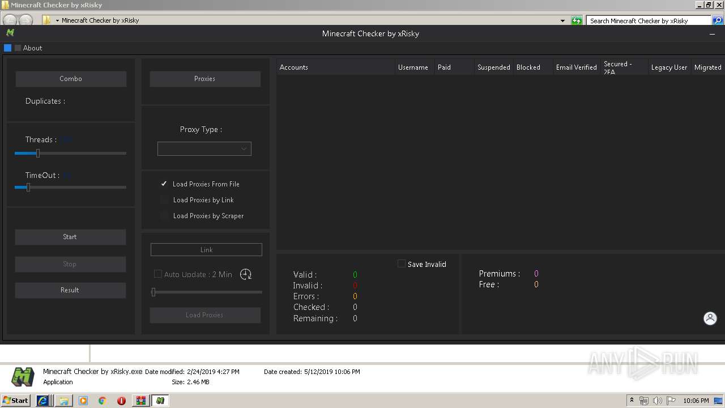Click the address bar refresh icon
The width and height of the screenshot is (725, 408).
(x=577, y=21)
